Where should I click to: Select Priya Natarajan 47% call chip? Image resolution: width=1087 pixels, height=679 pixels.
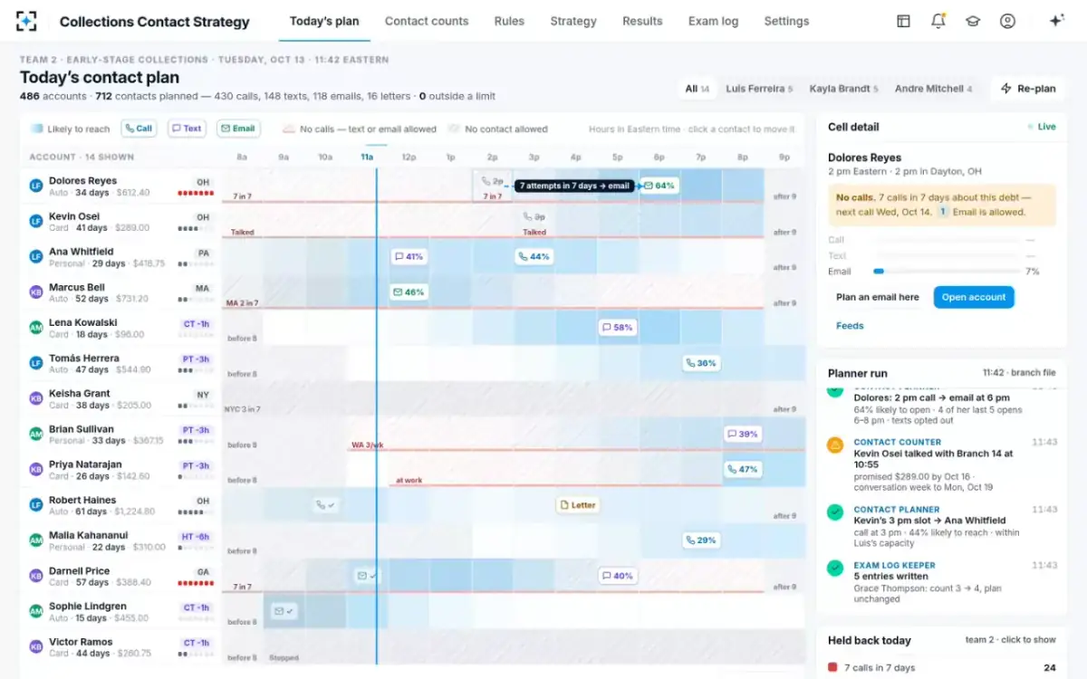[x=742, y=469]
